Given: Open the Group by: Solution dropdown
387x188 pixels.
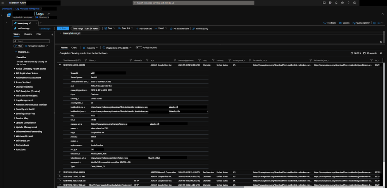Looking at the screenshot, I should click(x=36, y=46).
